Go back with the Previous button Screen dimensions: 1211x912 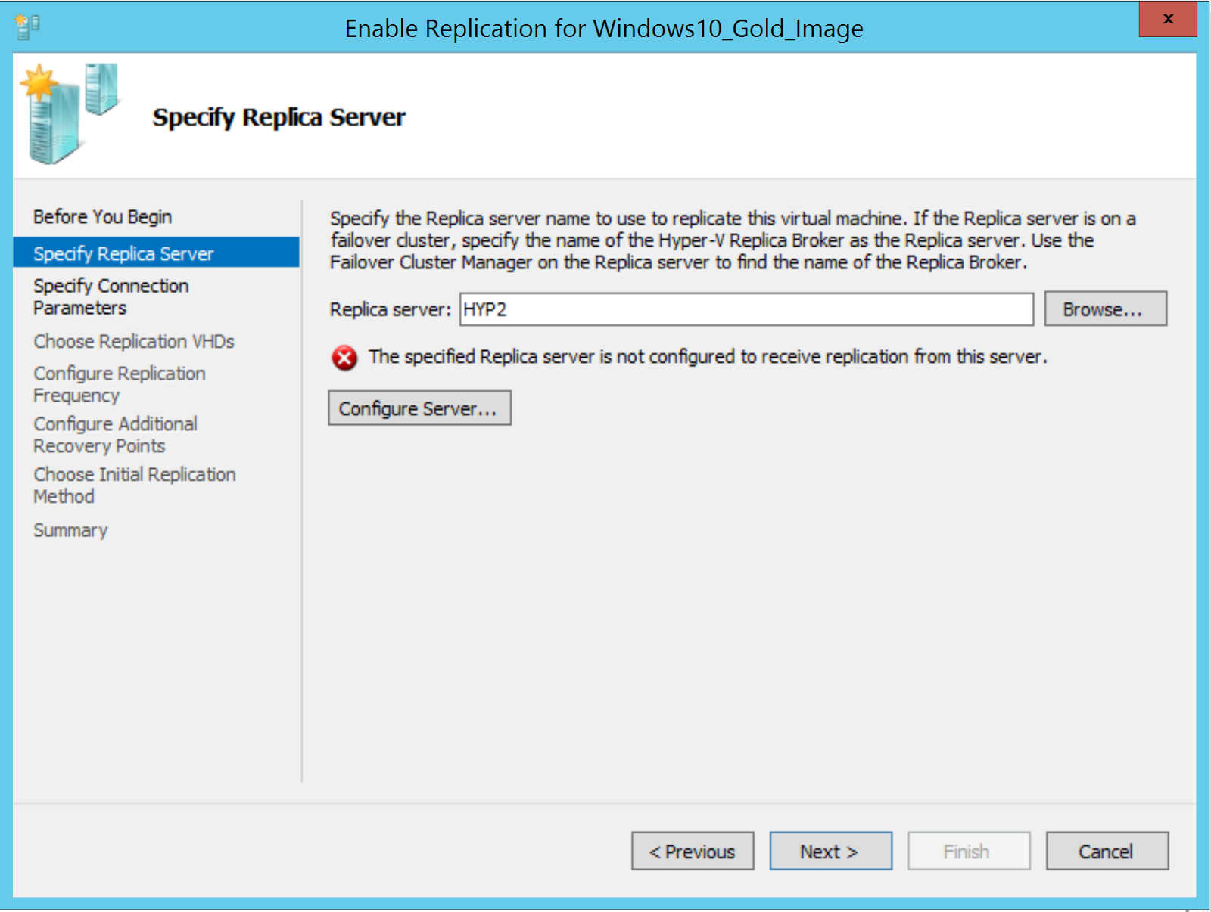[693, 852]
